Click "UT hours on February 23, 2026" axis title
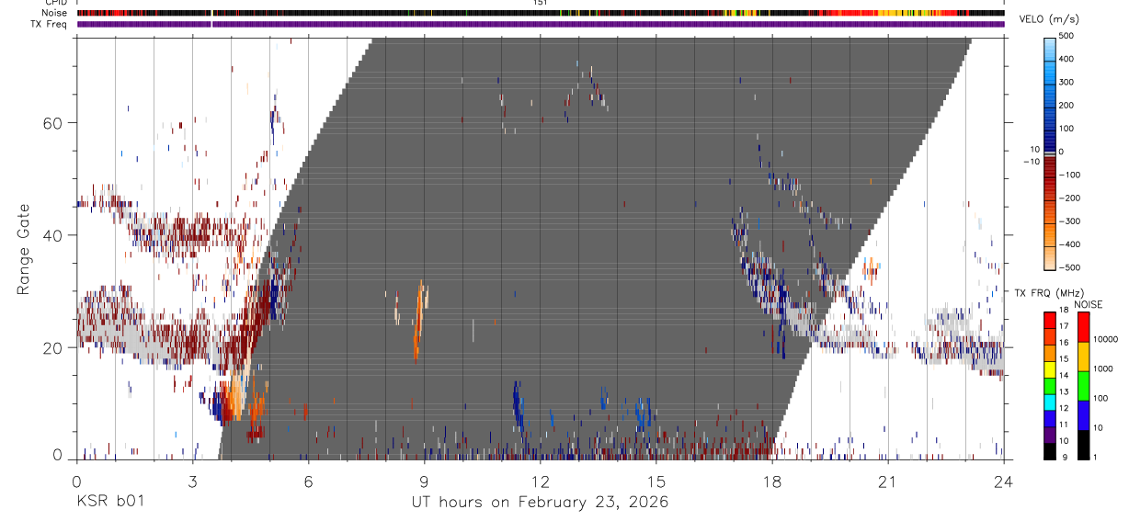Image resolution: width=1129 pixels, height=521 pixels. (540, 503)
